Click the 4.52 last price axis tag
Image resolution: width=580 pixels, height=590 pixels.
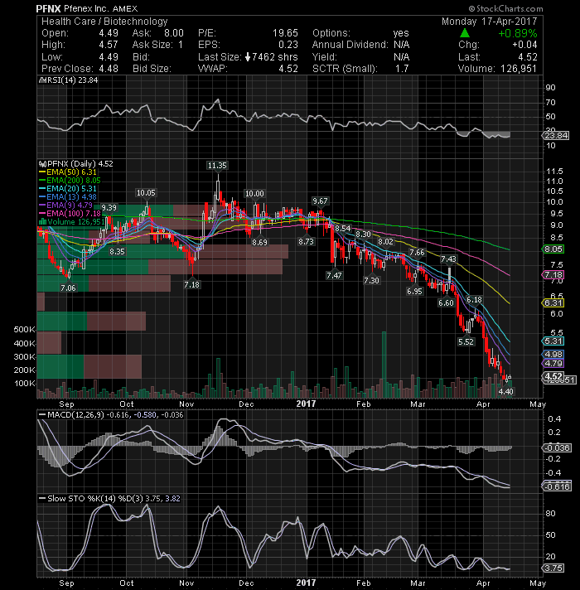pyautogui.click(x=553, y=376)
